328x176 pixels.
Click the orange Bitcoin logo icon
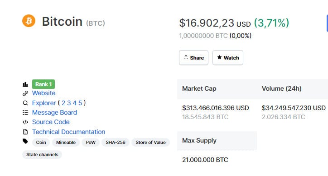29,21
